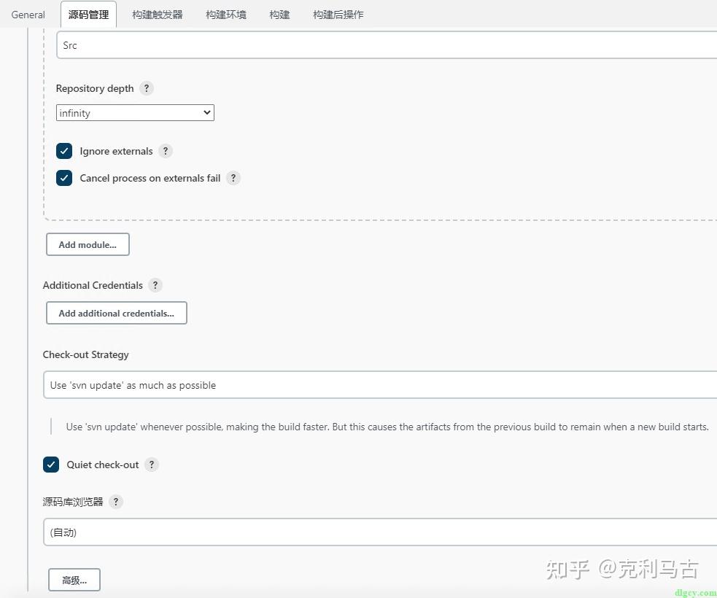Click the Add module button
Image resolution: width=717 pixels, height=598 pixels.
[x=88, y=244]
